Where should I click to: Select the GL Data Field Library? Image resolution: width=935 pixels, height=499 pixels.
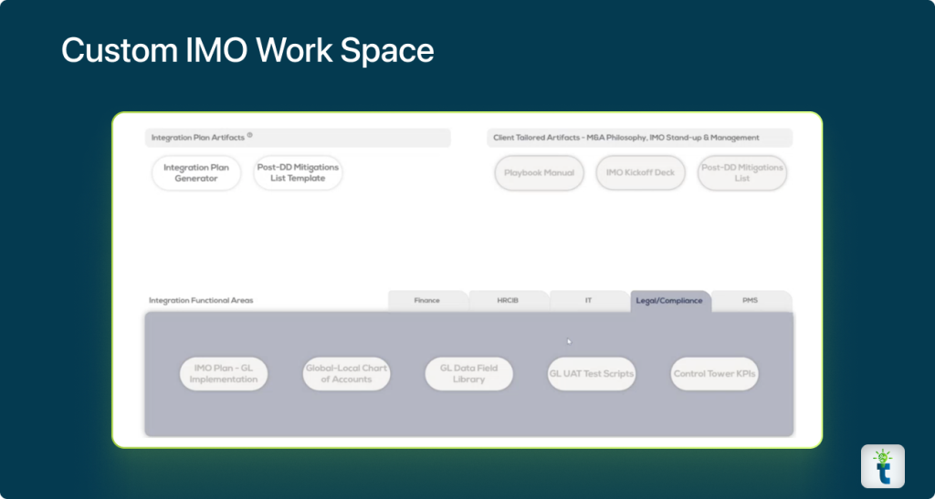point(468,374)
